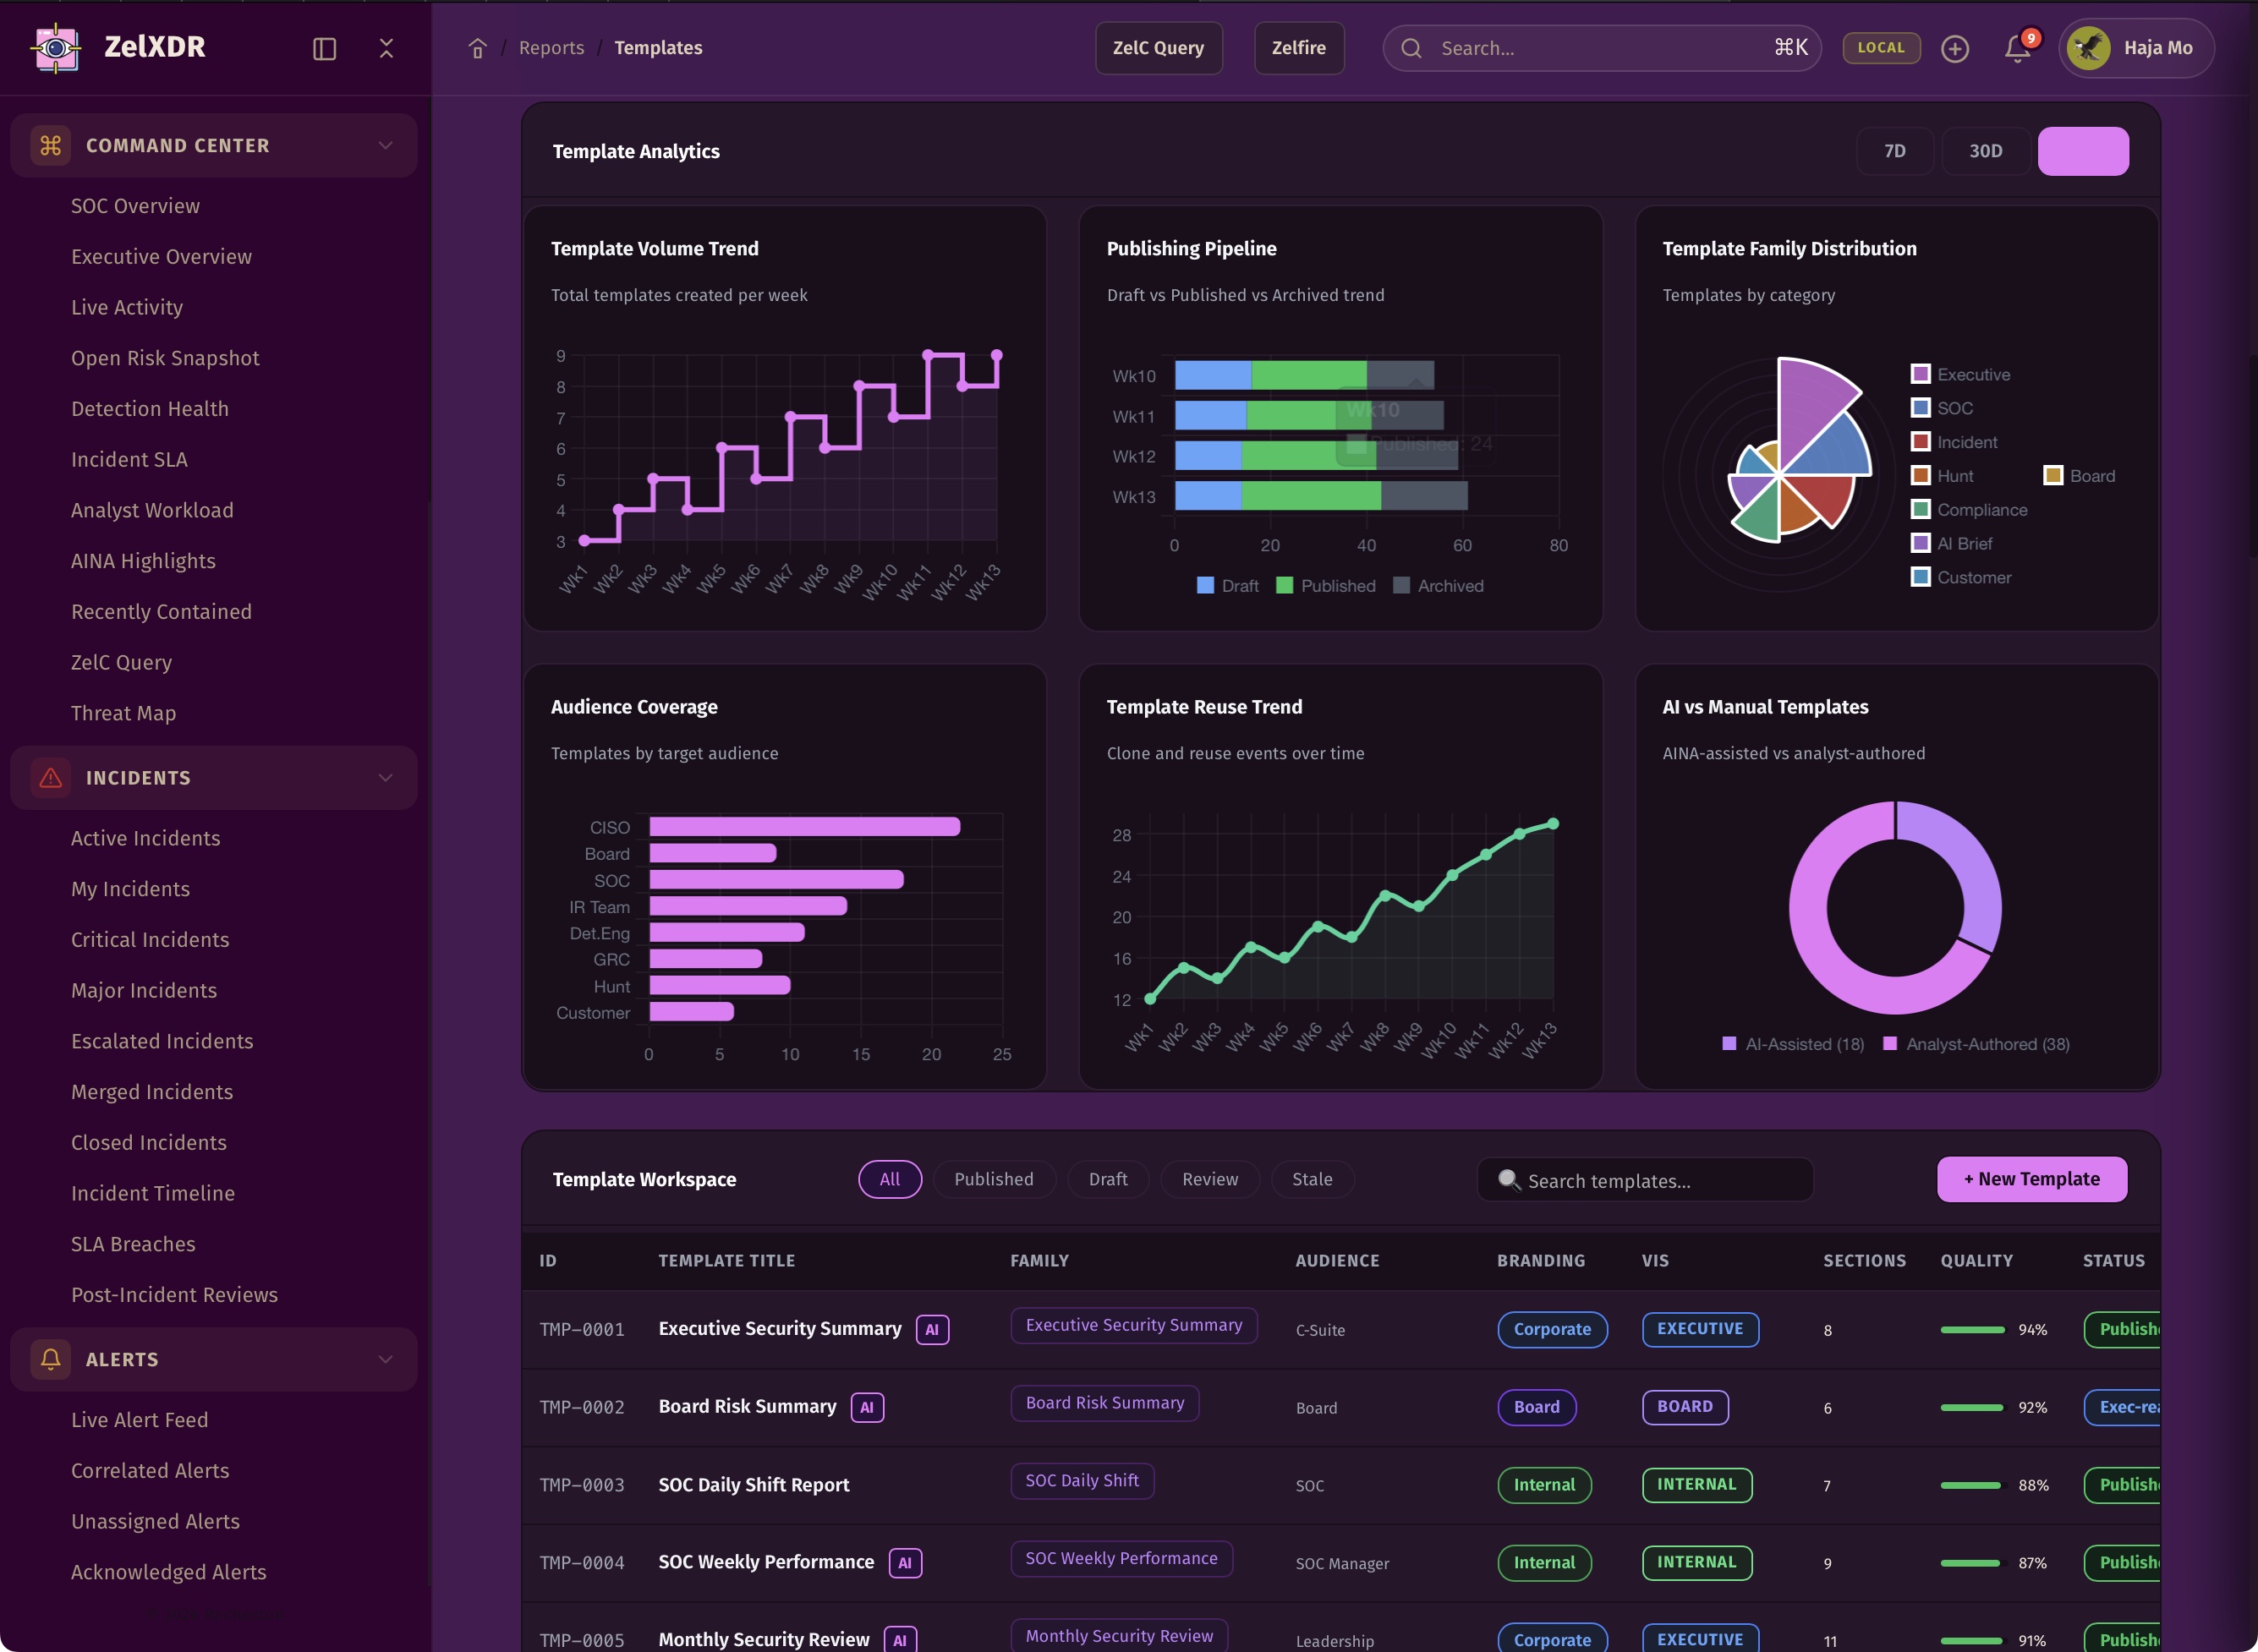Close the sidebar with X icon
2258x1652 pixels.
[386, 48]
